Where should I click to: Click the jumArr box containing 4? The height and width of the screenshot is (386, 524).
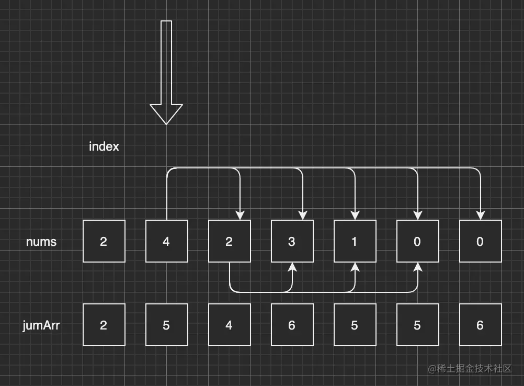(229, 325)
